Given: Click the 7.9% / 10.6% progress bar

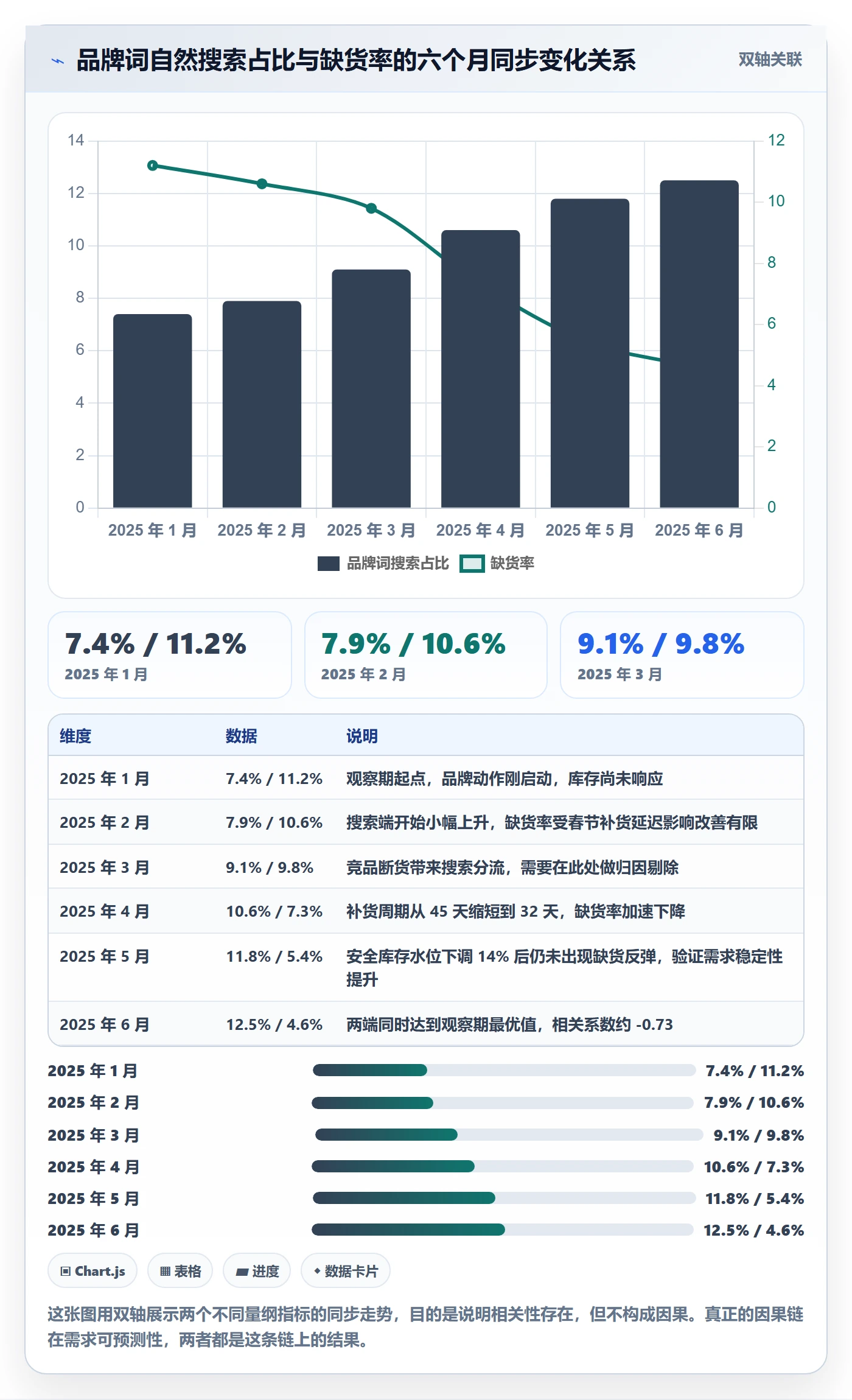Looking at the screenshot, I should (503, 1102).
